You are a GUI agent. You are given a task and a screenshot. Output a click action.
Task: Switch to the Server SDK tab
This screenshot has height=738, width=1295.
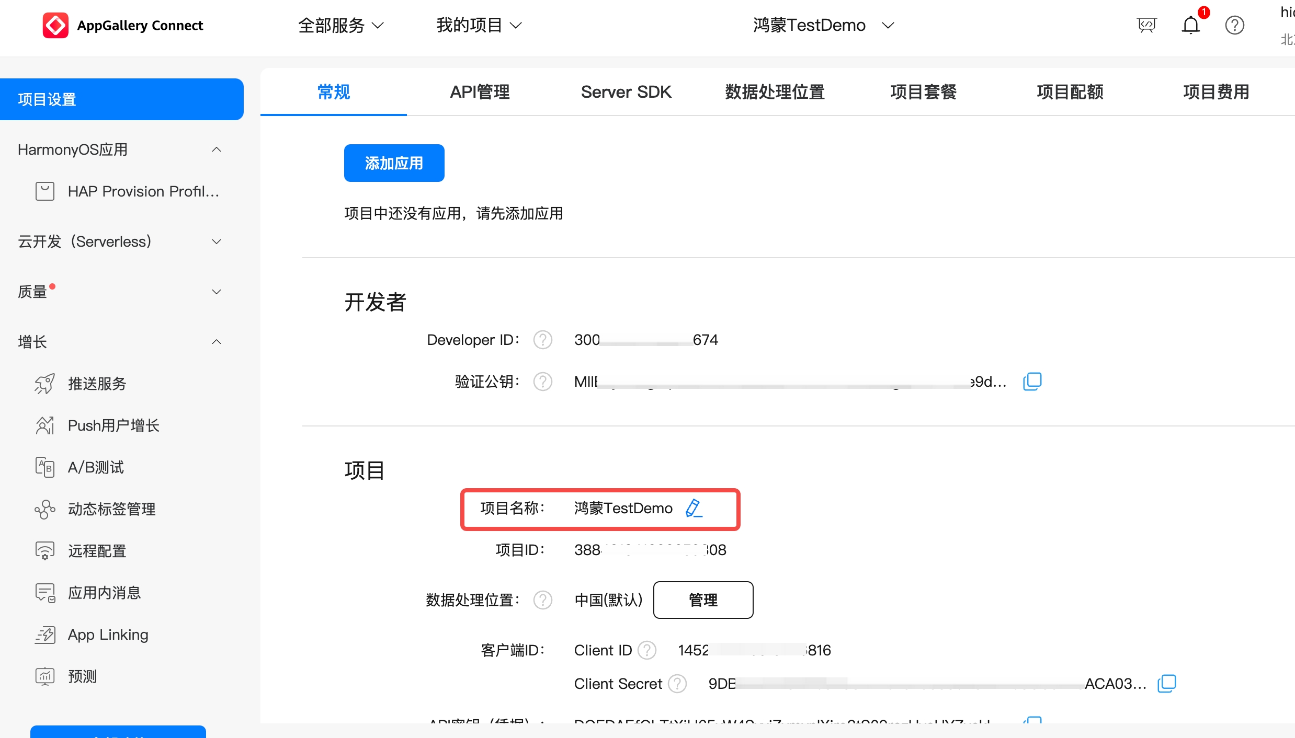pyautogui.click(x=626, y=92)
